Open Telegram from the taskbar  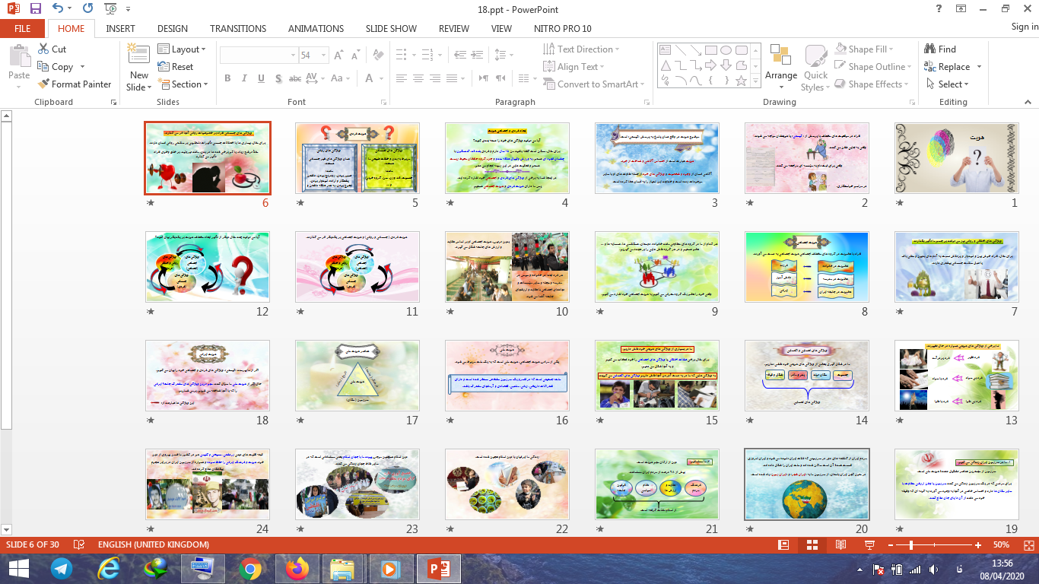62,568
